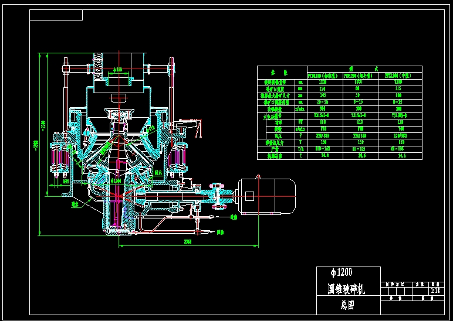
Task: Click the 圆锥破碎机 title block text
Action: 346,289
